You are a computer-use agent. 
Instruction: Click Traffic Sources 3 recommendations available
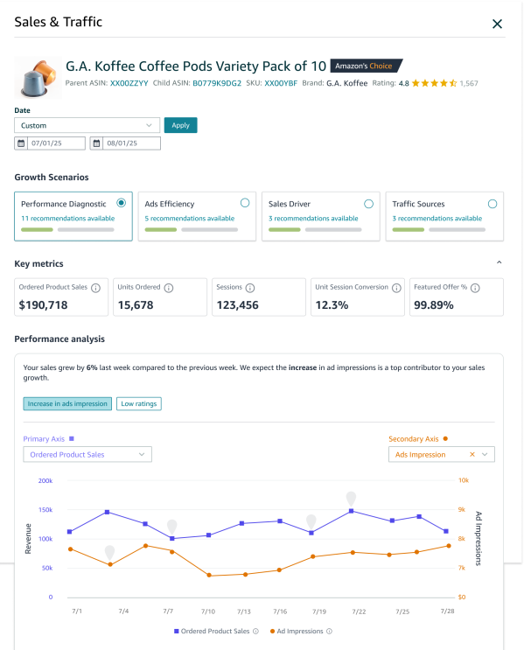[437, 218]
